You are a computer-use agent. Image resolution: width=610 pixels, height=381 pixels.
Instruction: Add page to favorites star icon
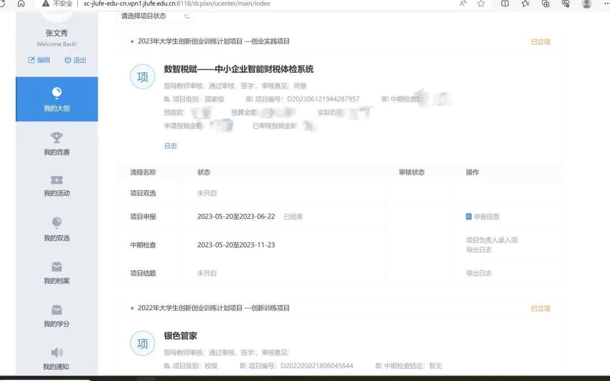(481, 3)
